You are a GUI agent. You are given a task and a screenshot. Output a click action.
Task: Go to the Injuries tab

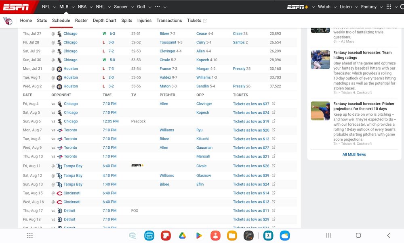144,21
